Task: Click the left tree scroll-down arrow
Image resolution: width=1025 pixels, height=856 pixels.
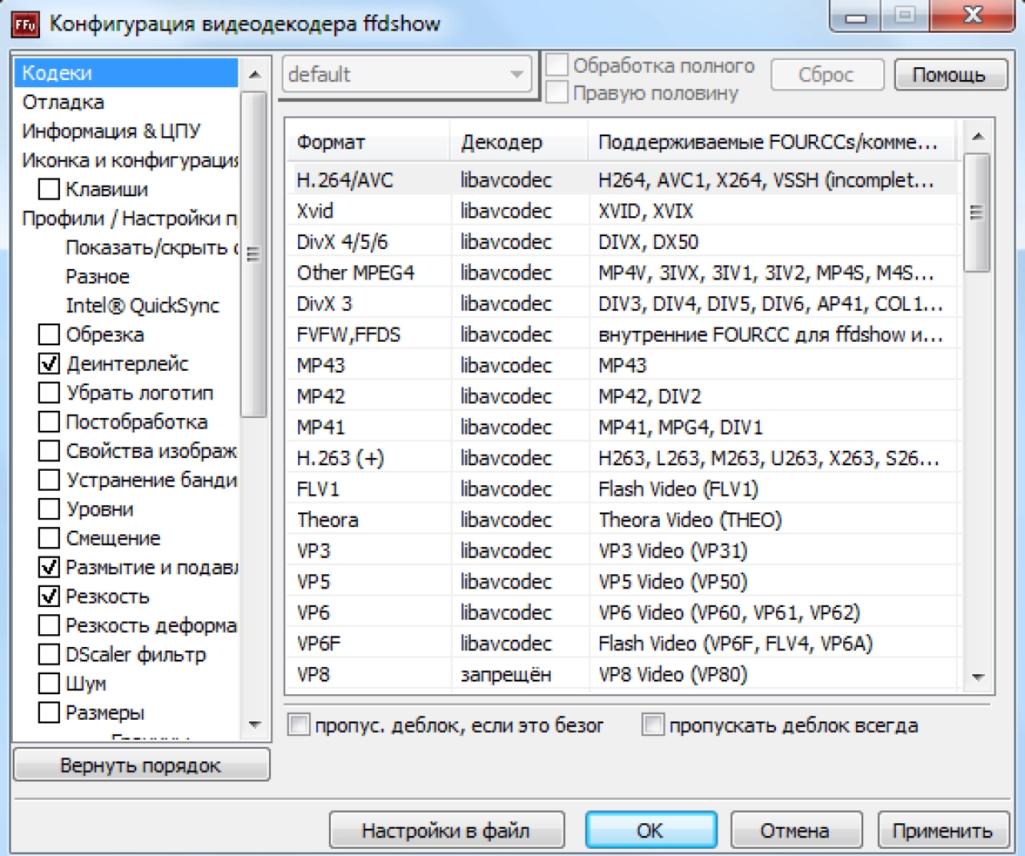Action: (255, 725)
